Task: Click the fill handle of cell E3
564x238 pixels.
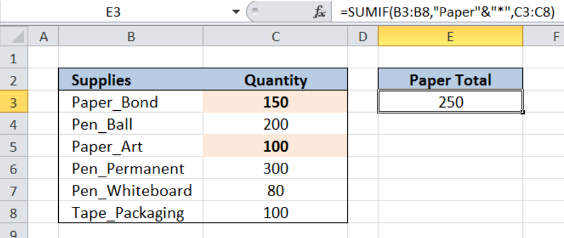Action: click(x=522, y=112)
